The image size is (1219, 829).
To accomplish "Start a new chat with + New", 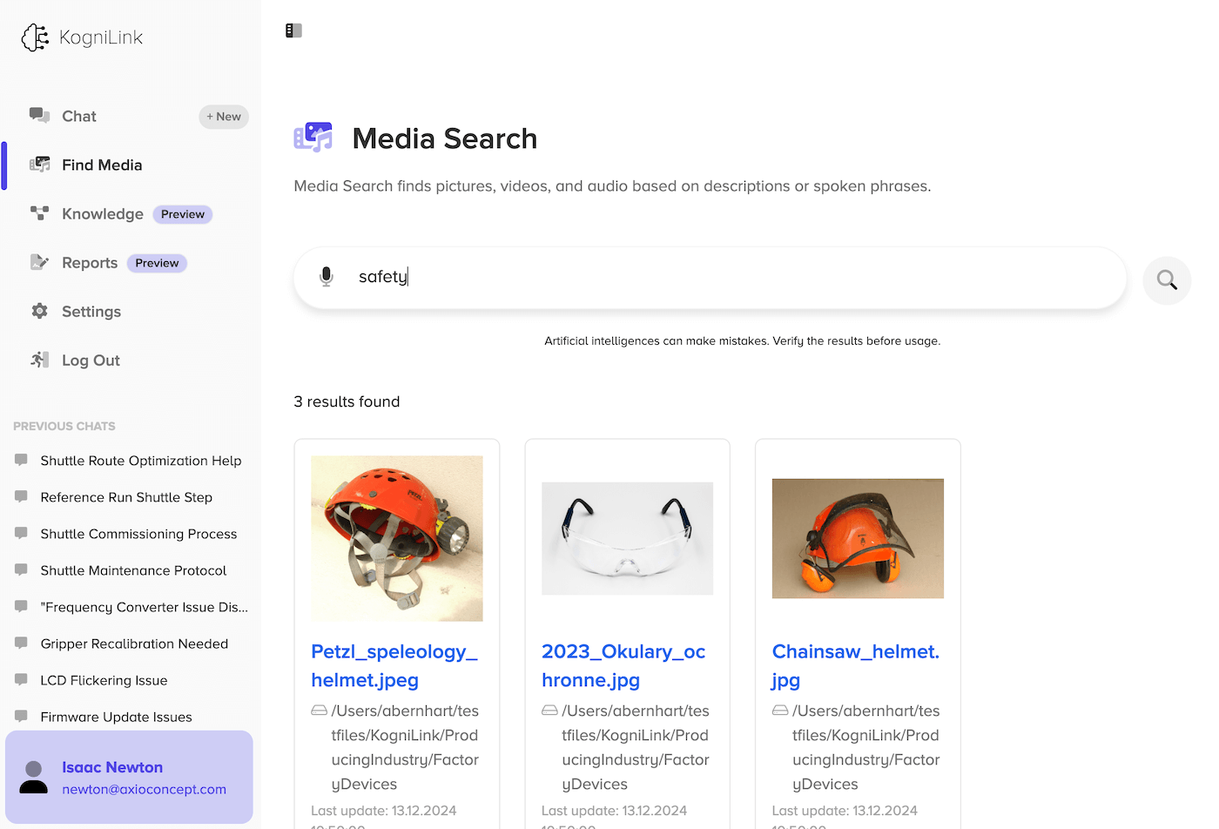I will tap(224, 117).
